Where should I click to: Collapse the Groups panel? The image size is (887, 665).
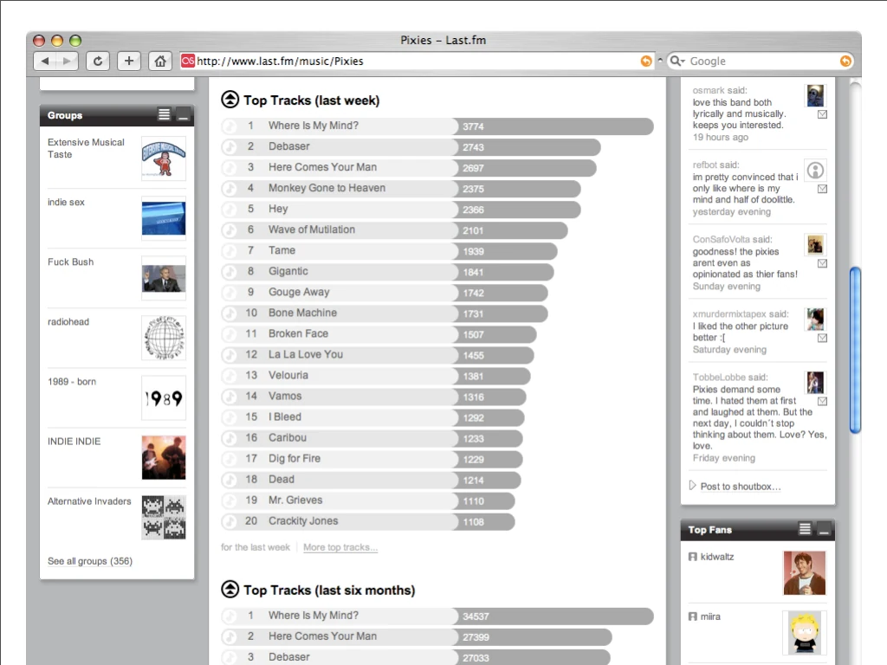coord(183,115)
